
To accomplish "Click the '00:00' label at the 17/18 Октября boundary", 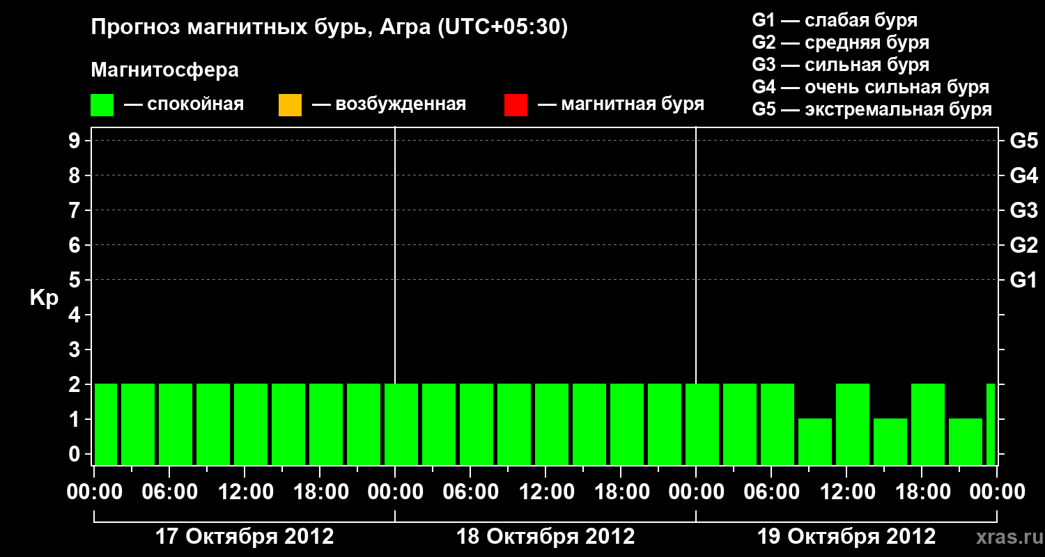I will (x=395, y=492).
